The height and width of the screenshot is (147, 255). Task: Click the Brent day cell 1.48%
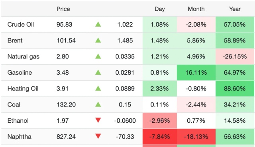(x=160, y=41)
